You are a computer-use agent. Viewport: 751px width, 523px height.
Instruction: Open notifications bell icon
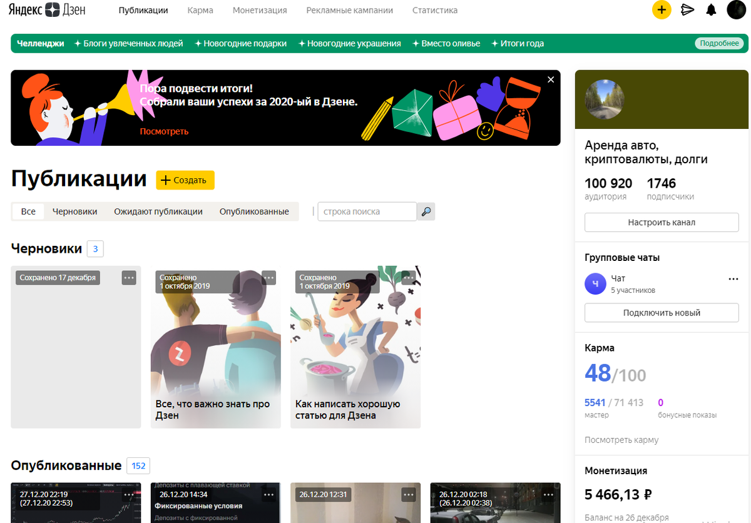[711, 10]
